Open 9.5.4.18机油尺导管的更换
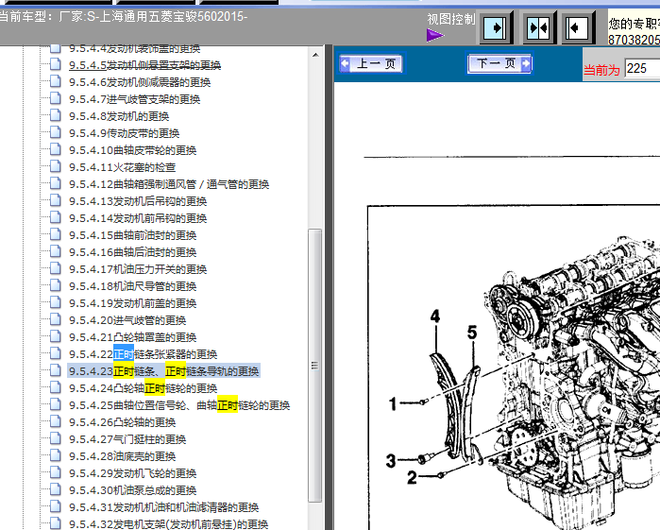Image resolution: width=660 pixels, height=530 pixels. 132,286
